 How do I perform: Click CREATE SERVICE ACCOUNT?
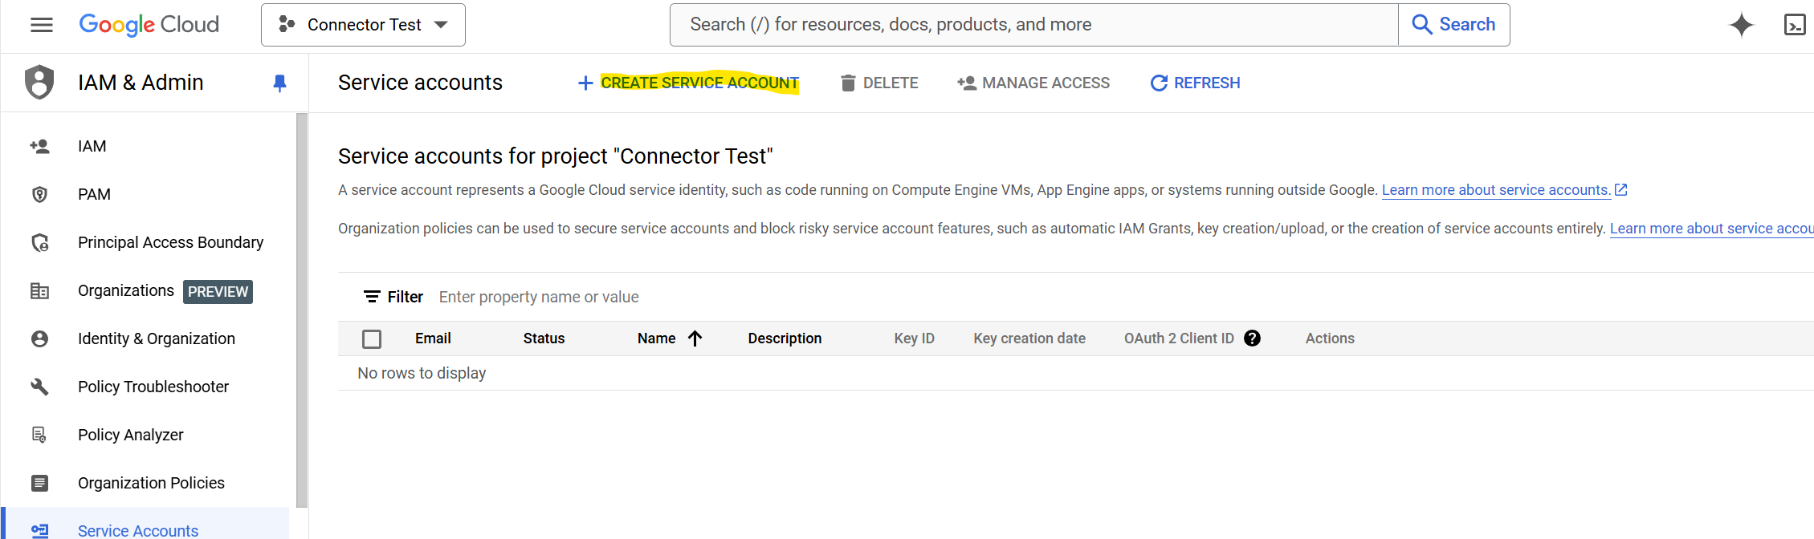click(699, 83)
